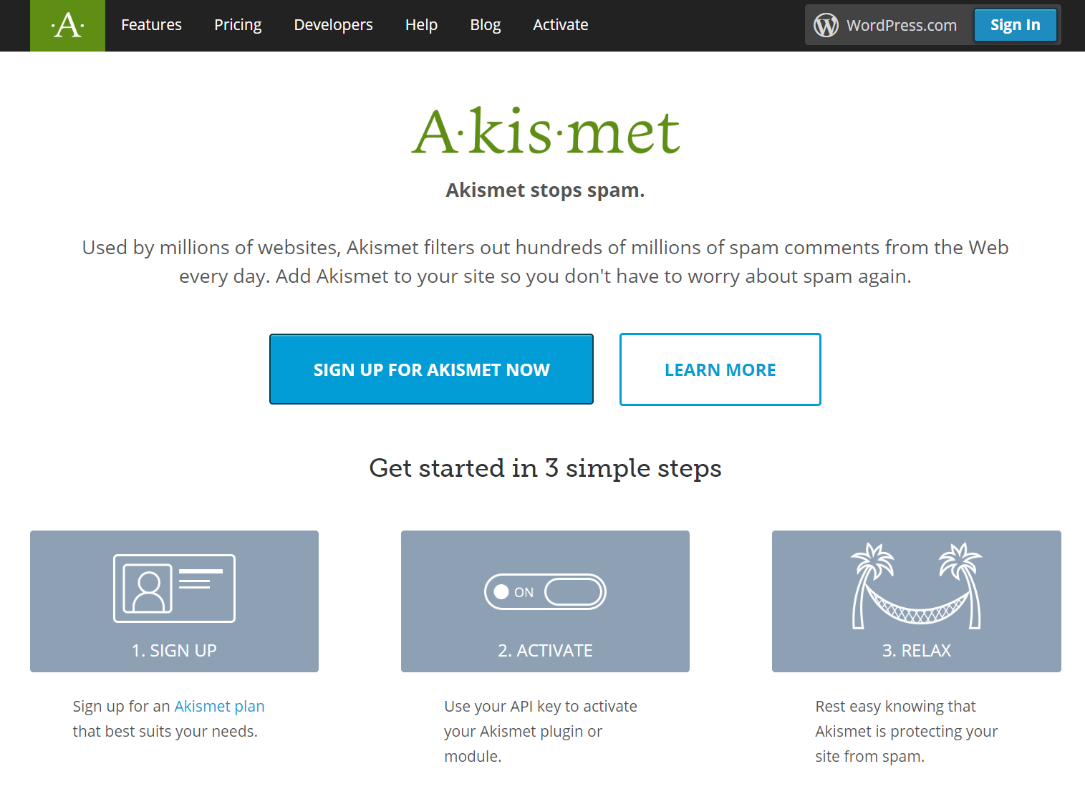Visit the Blog link in navigation
1085x794 pixels.
485,25
